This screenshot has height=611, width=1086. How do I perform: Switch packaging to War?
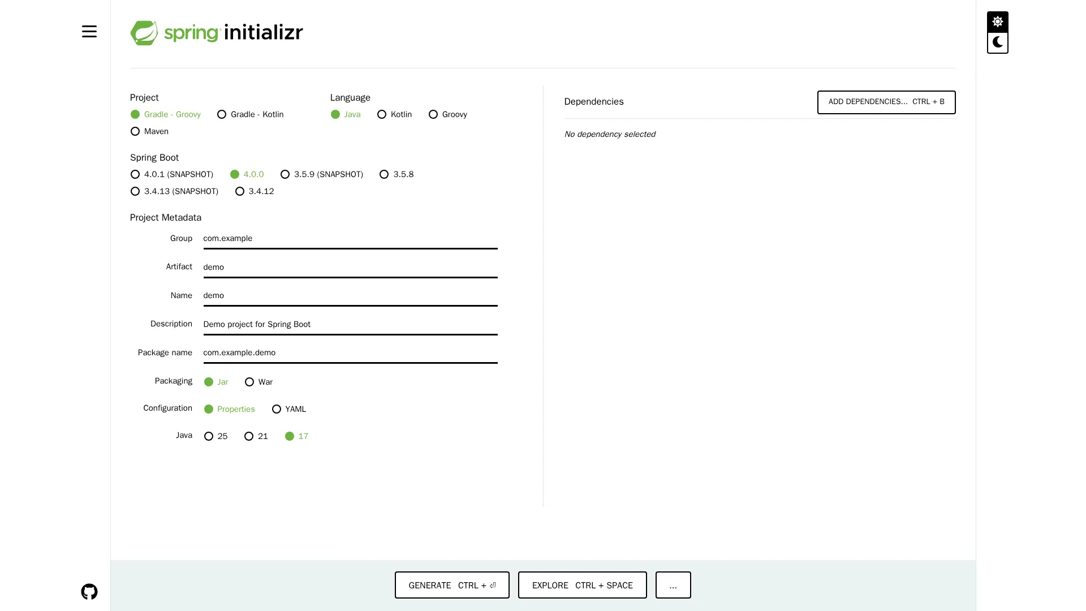249,382
